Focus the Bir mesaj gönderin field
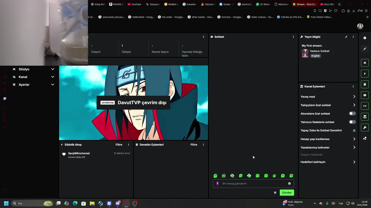371x208 pixels. [253, 183]
